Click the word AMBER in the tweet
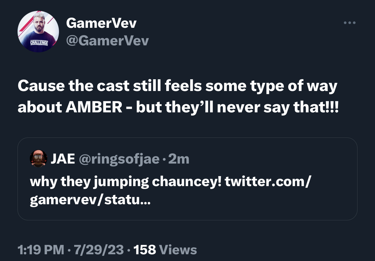375x261 pixels. coord(94,107)
